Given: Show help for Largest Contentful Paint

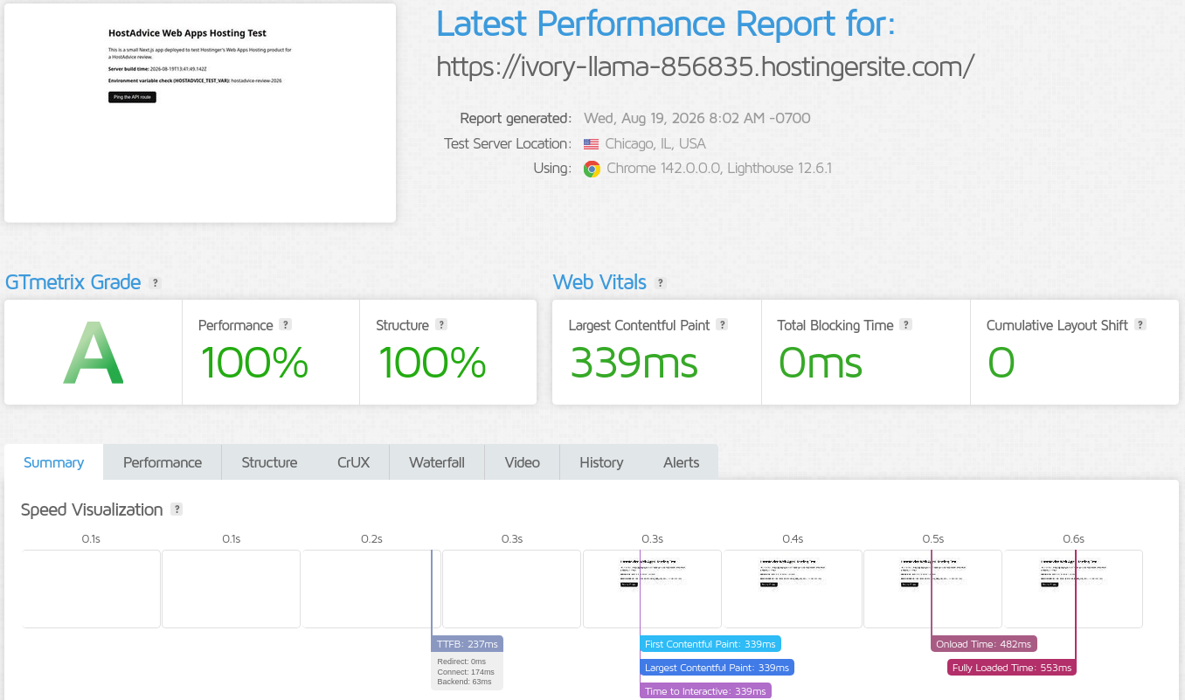Looking at the screenshot, I should tap(722, 324).
